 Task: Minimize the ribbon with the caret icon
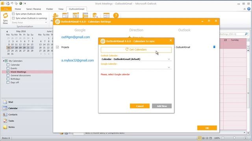(x=245, y=9)
